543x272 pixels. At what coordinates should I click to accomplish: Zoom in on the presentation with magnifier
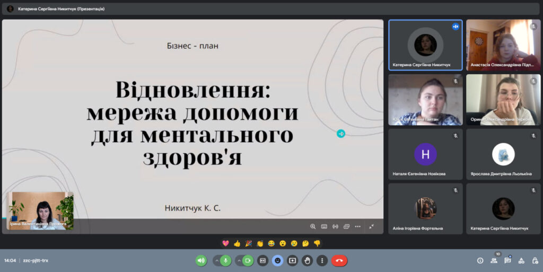coord(313,226)
